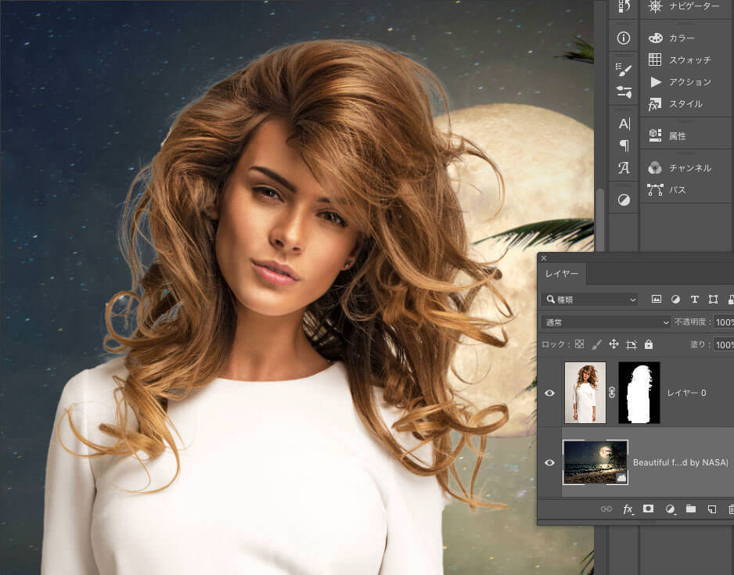Click the 塗り fill value field
The height and width of the screenshot is (575, 734).
(723, 345)
